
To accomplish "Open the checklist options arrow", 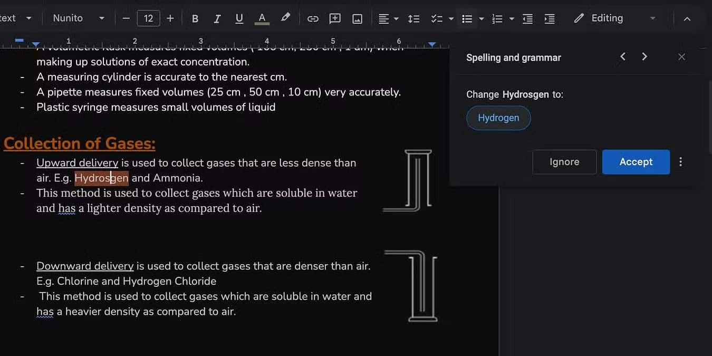I will tap(451, 18).
